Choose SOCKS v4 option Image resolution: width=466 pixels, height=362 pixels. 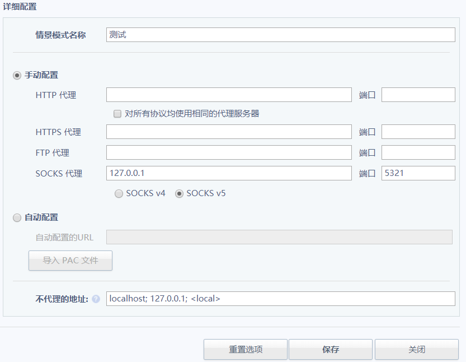click(119, 193)
